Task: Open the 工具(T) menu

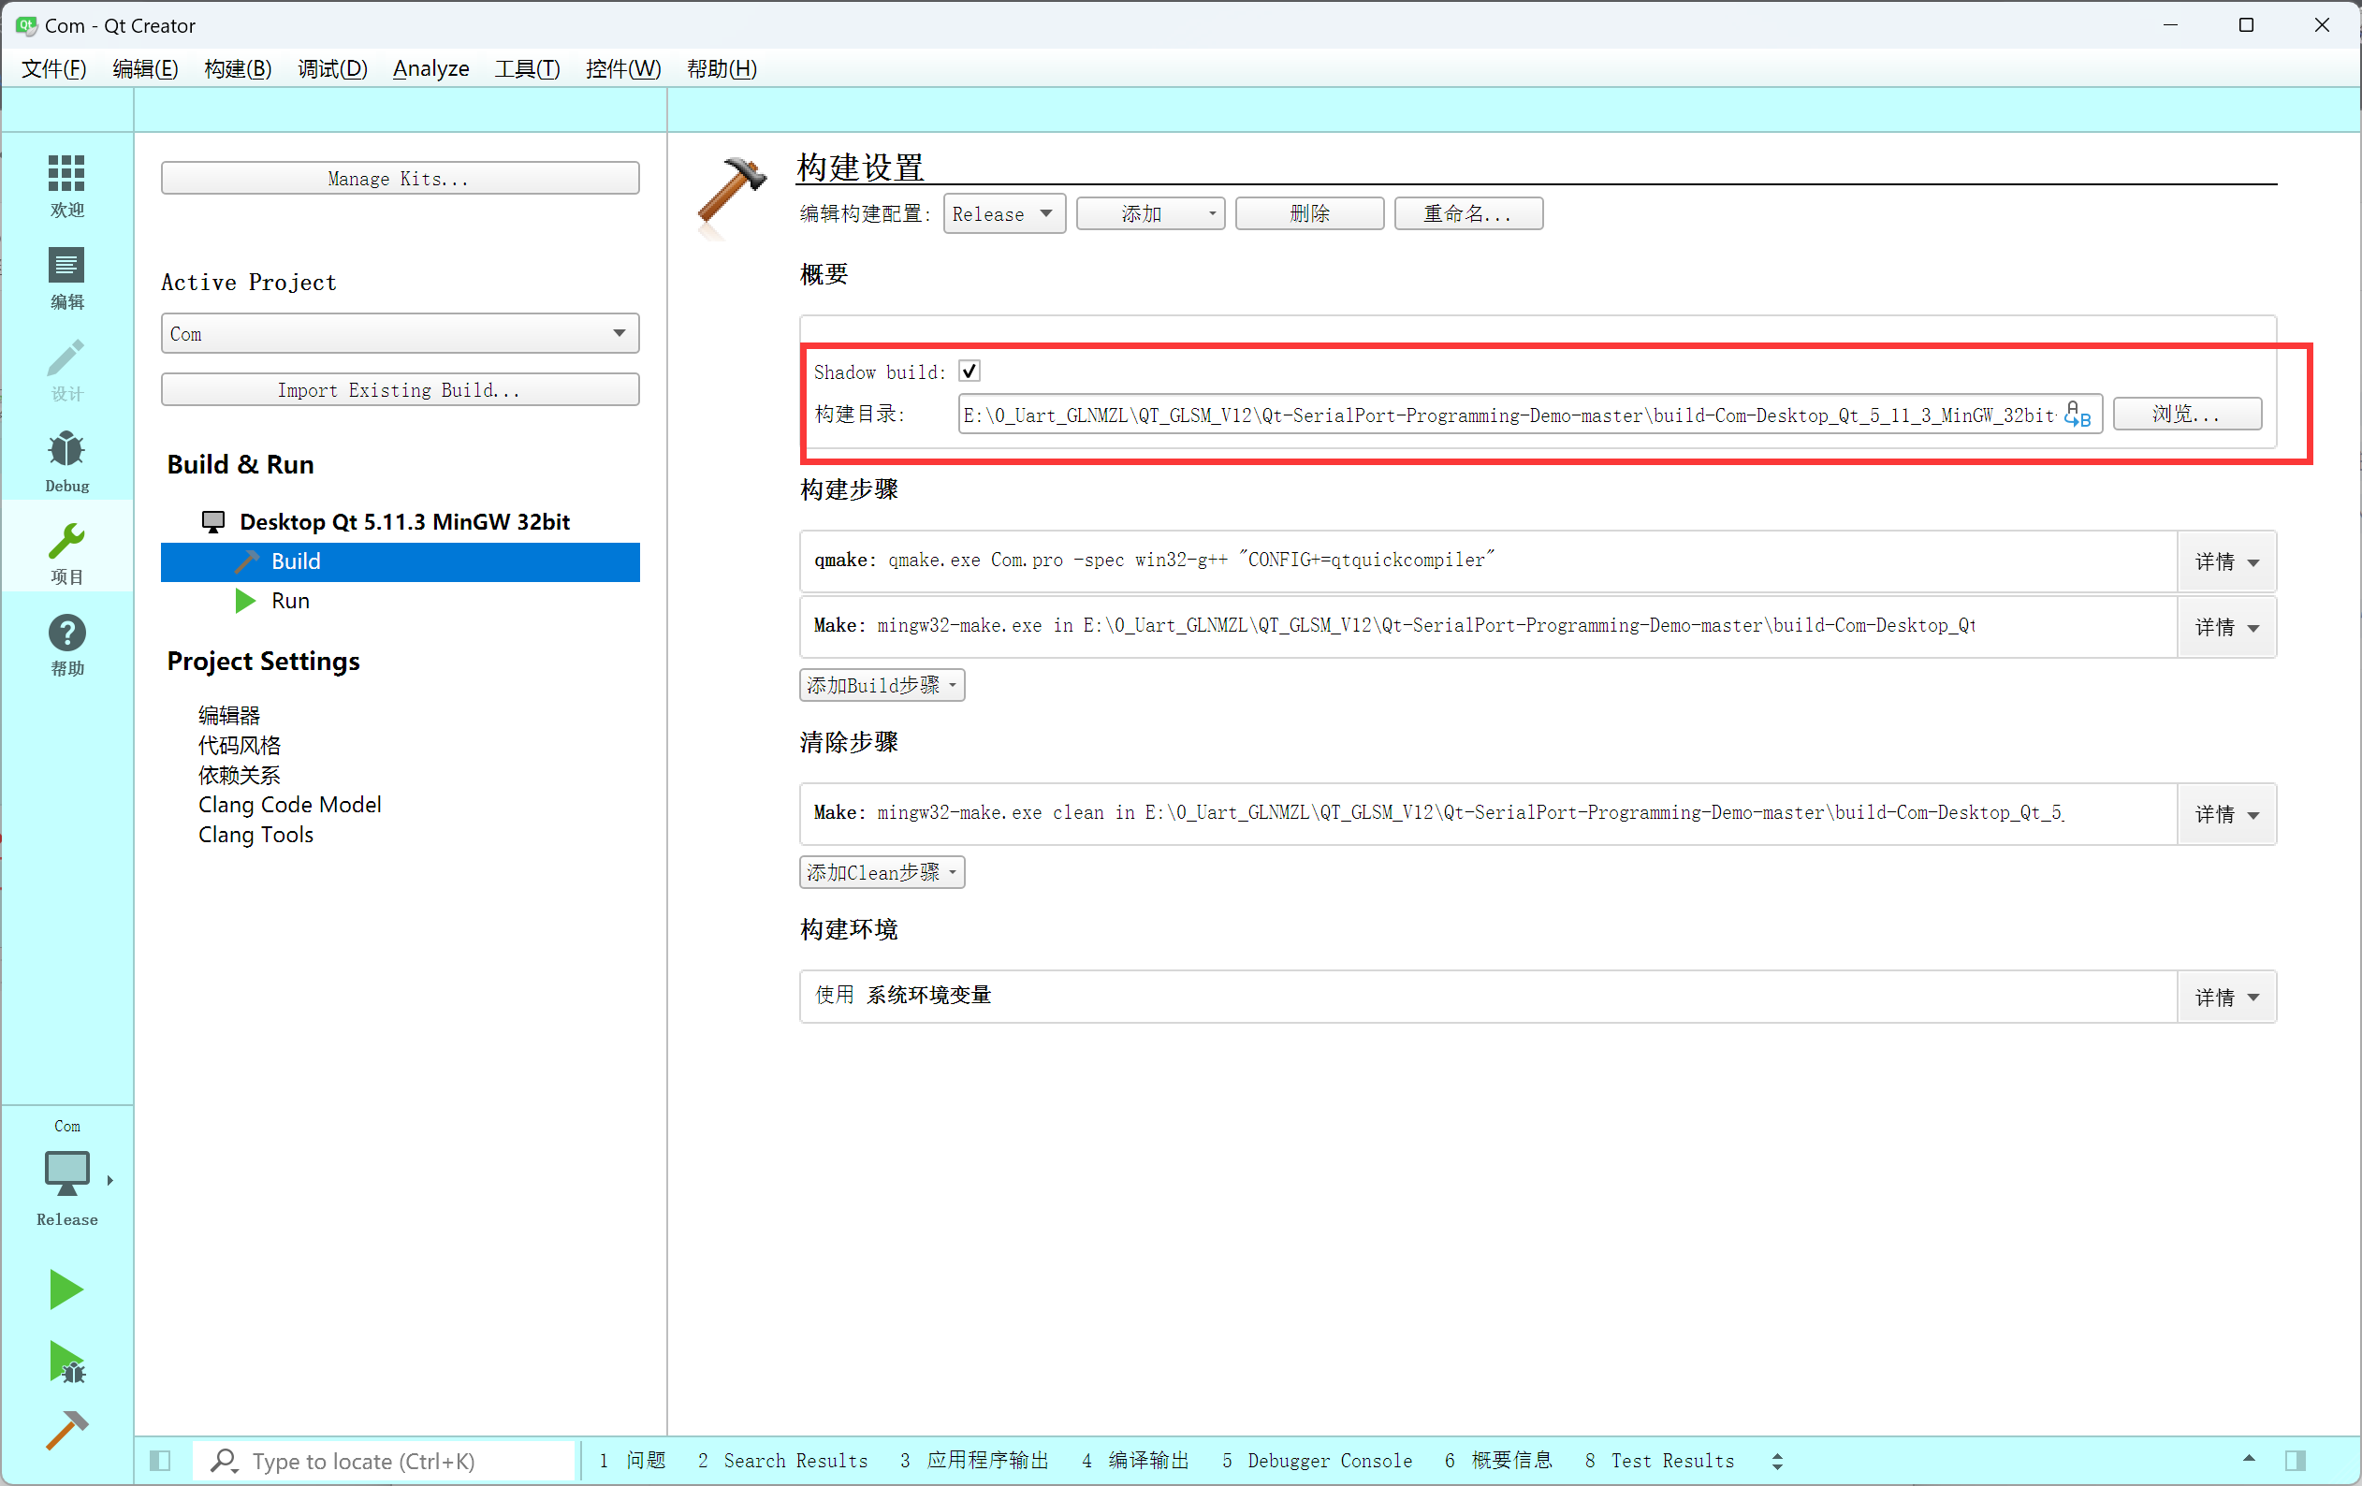Action: (x=527, y=68)
